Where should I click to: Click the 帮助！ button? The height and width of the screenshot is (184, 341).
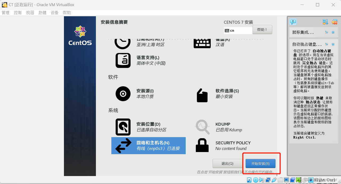coord(262,30)
